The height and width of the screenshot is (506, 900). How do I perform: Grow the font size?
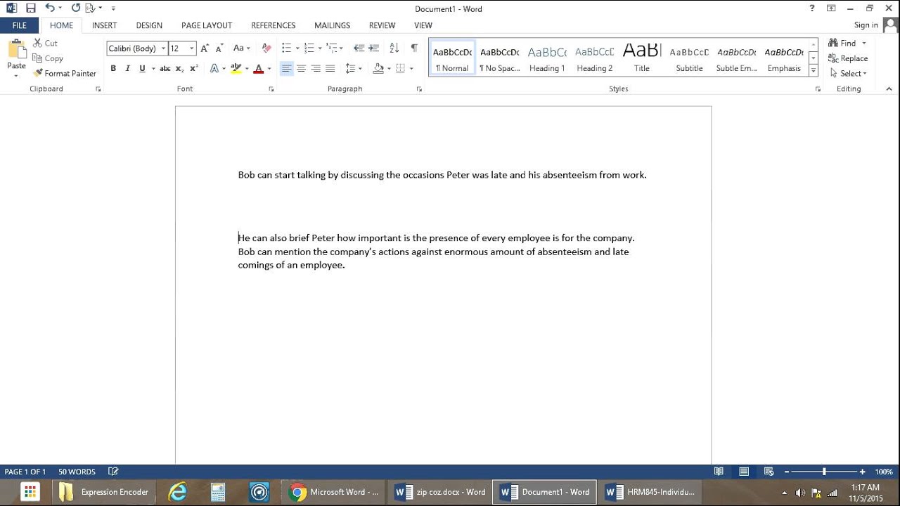coord(205,48)
